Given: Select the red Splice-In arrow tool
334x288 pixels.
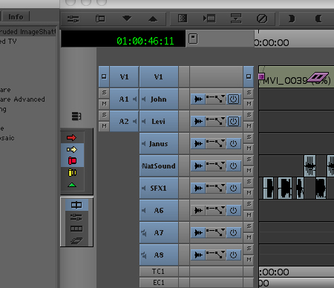Looking at the screenshot, I should pos(71,137).
